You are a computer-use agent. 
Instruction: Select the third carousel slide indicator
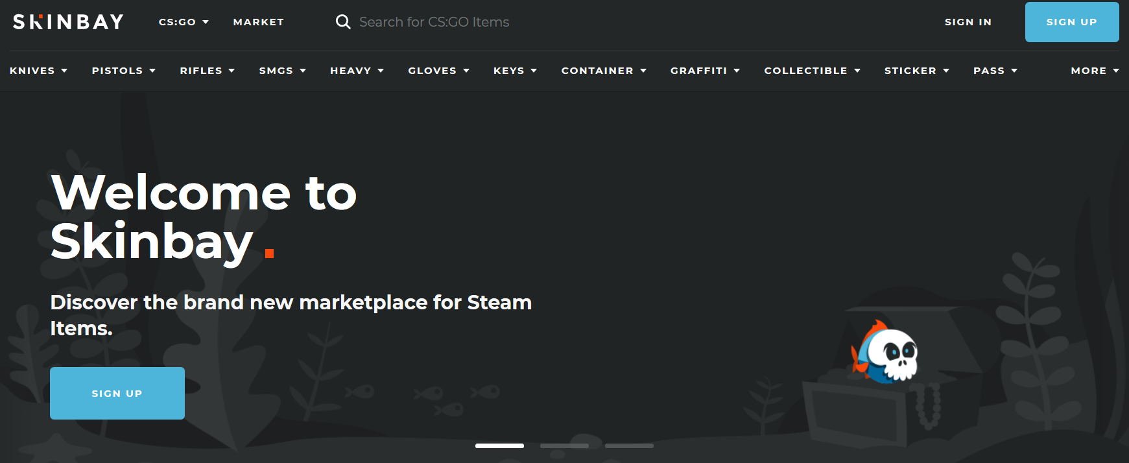(629, 445)
